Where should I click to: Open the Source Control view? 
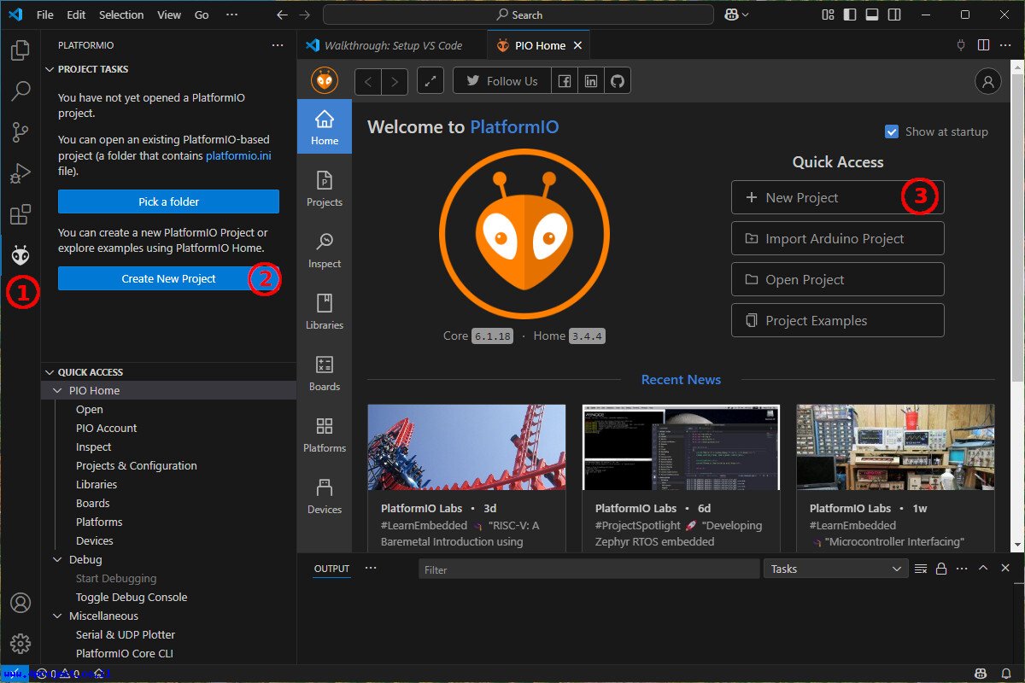(x=20, y=131)
